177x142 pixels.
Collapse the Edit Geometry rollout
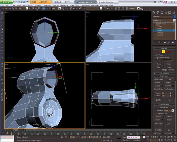point(164,104)
